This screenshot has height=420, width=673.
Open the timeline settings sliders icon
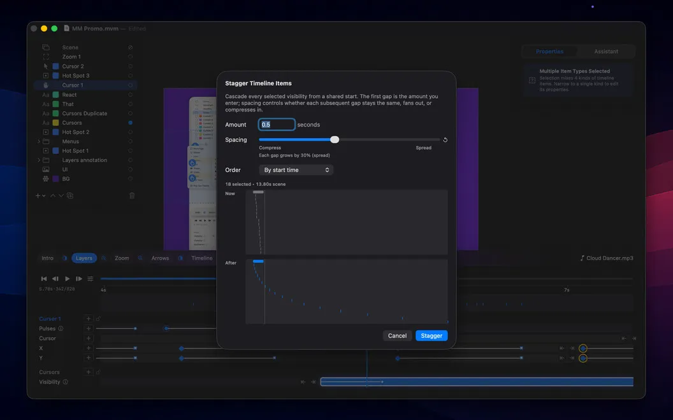click(90, 279)
